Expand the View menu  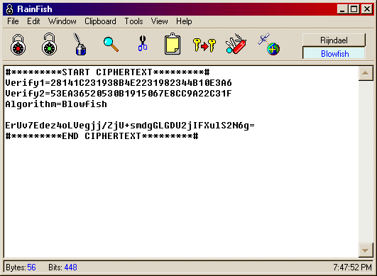(x=159, y=21)
